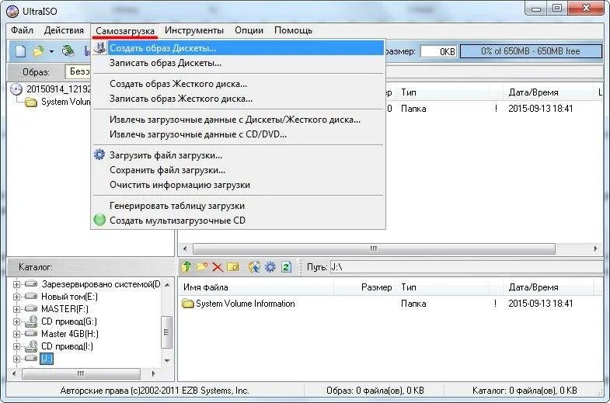Screen dimensions: 610x403
Task: Select Извлечь загрузочные данные с Дискеты/Жесткого диска
Action: click(238, 120)
